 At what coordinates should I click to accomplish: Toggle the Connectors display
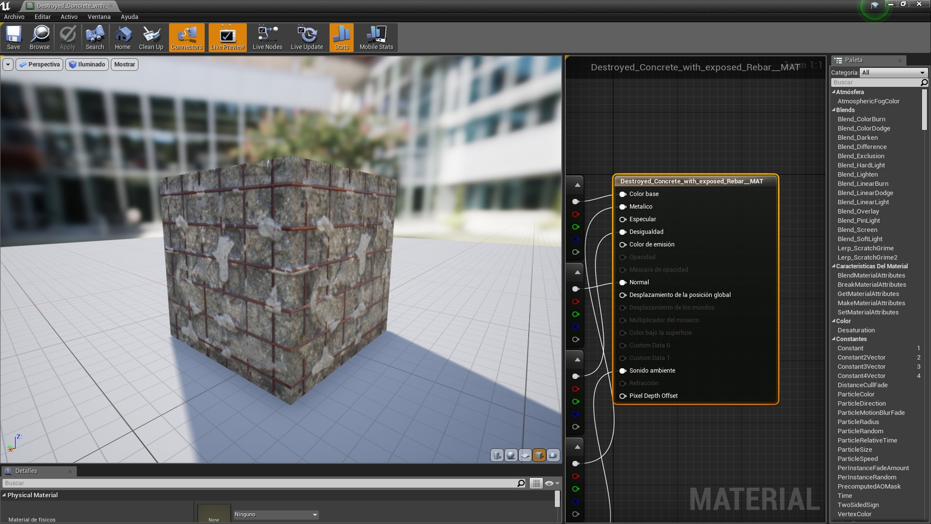tap(187, 38)
